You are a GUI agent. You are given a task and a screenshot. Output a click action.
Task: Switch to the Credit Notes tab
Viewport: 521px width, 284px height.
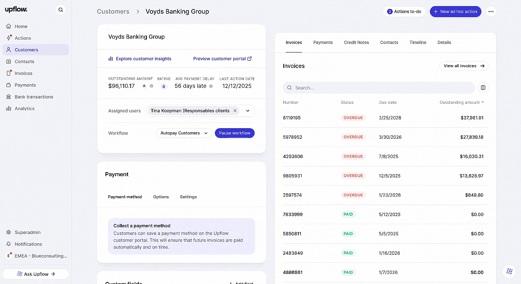click(356, 42)
